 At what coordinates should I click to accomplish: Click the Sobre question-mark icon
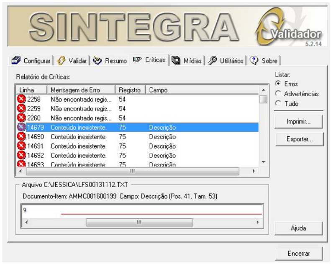point(254,61)
